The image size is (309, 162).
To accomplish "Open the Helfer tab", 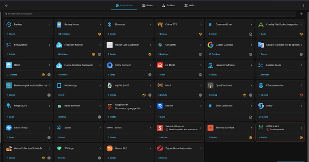I will point(189,5).
